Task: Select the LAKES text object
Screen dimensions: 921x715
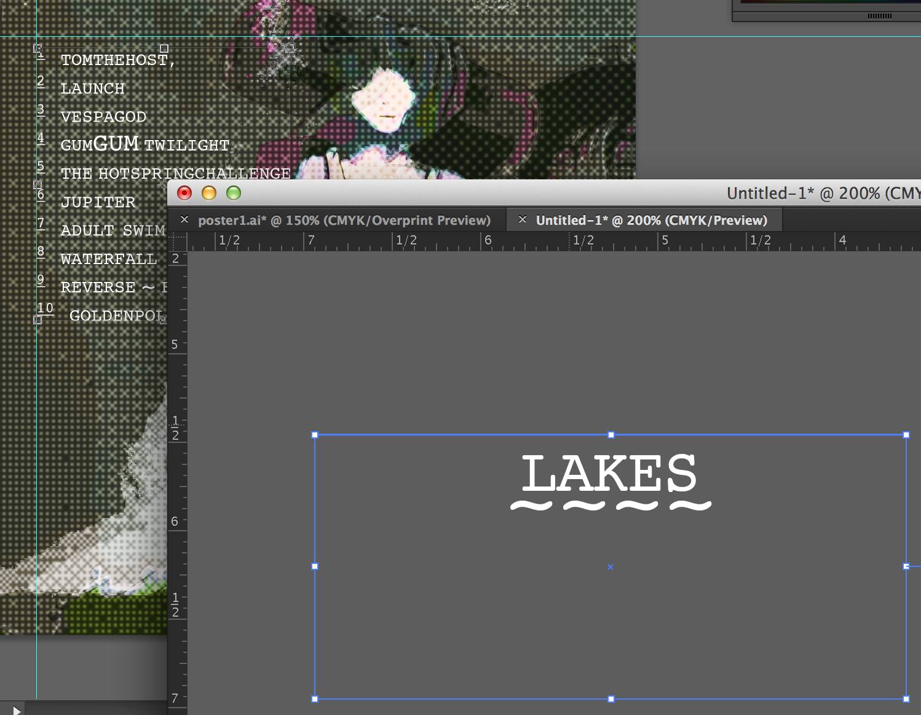Action: point(609,473)
